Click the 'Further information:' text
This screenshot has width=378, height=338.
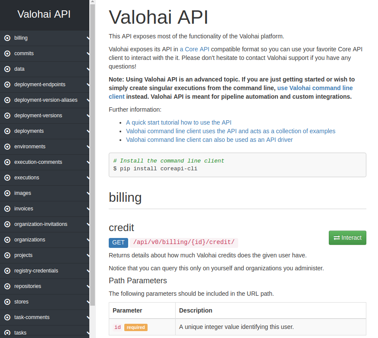pyautogui.click(x=135, y=110)
